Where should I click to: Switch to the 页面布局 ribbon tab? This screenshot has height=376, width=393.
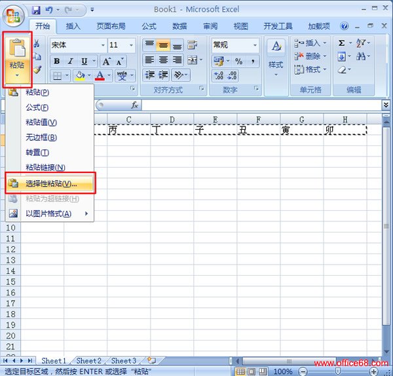(x=112, y=26)
